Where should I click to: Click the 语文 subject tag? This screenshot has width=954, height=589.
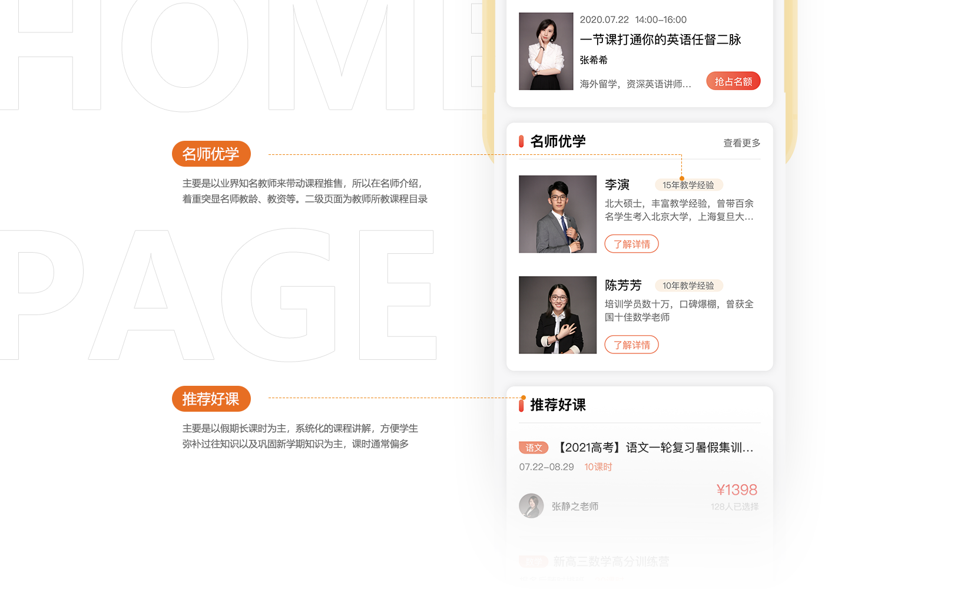point(534,448)
